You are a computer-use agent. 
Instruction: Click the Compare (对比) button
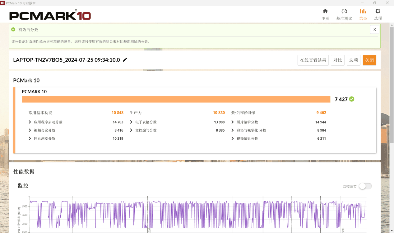pyautogui.click(x=338, y=60)
